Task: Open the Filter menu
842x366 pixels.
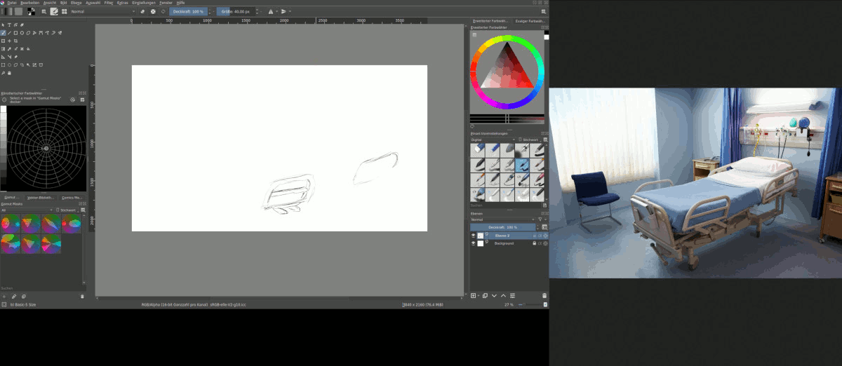Action: coord(109,3)
